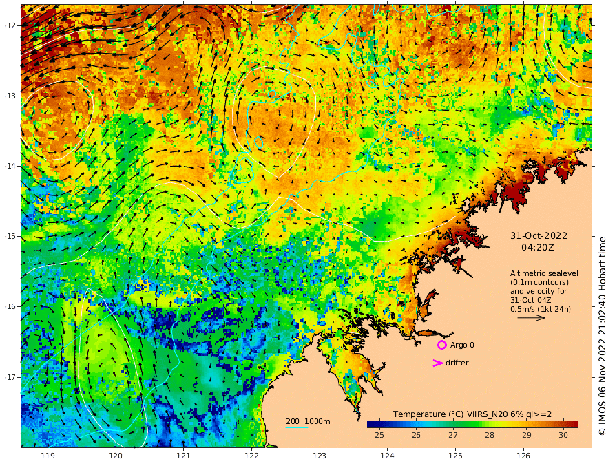Click colorbar tick label 29
Image resolution: width=606 pixels, height=468 pixels.
(526, 435)
